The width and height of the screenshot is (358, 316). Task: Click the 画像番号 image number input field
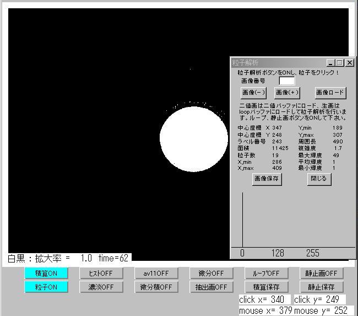[287, 81]
